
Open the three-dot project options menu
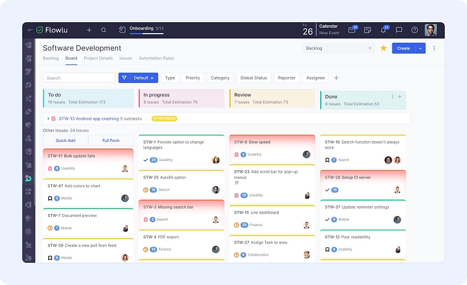[434, 48]
